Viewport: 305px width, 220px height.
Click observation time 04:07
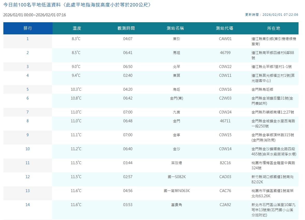[128, 39]
